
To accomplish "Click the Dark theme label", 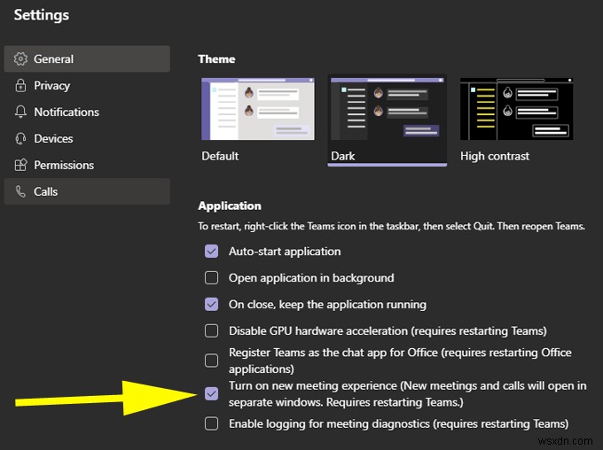I will tap(342, 156).
